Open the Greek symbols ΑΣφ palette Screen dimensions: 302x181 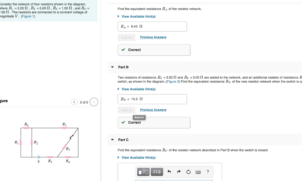point(157,172)
